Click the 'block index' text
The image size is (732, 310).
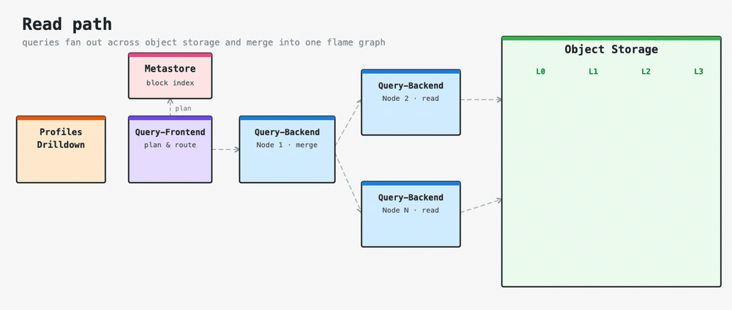point(171,83)
